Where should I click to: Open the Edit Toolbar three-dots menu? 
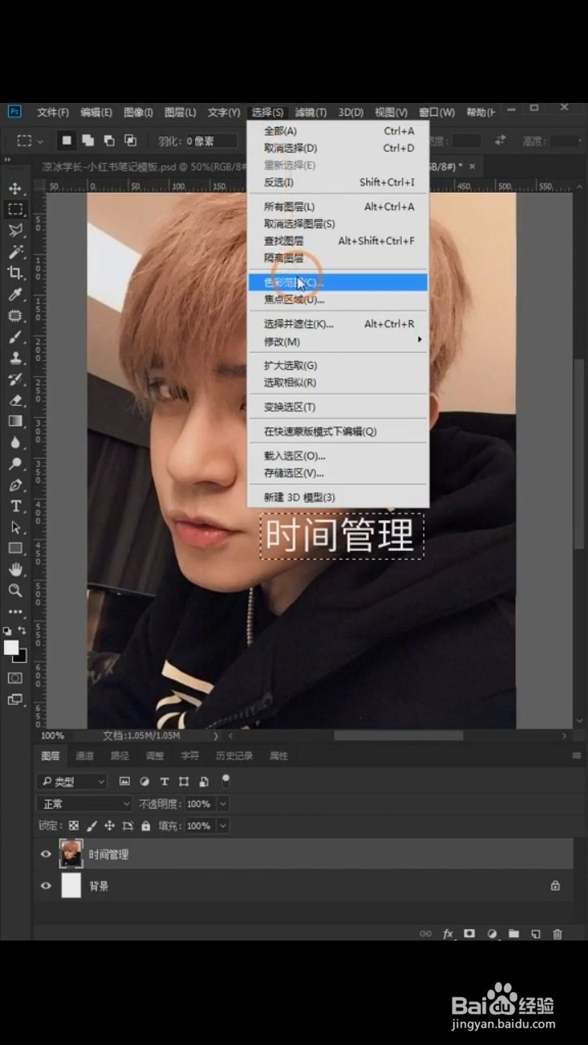(x=16, y=611)
